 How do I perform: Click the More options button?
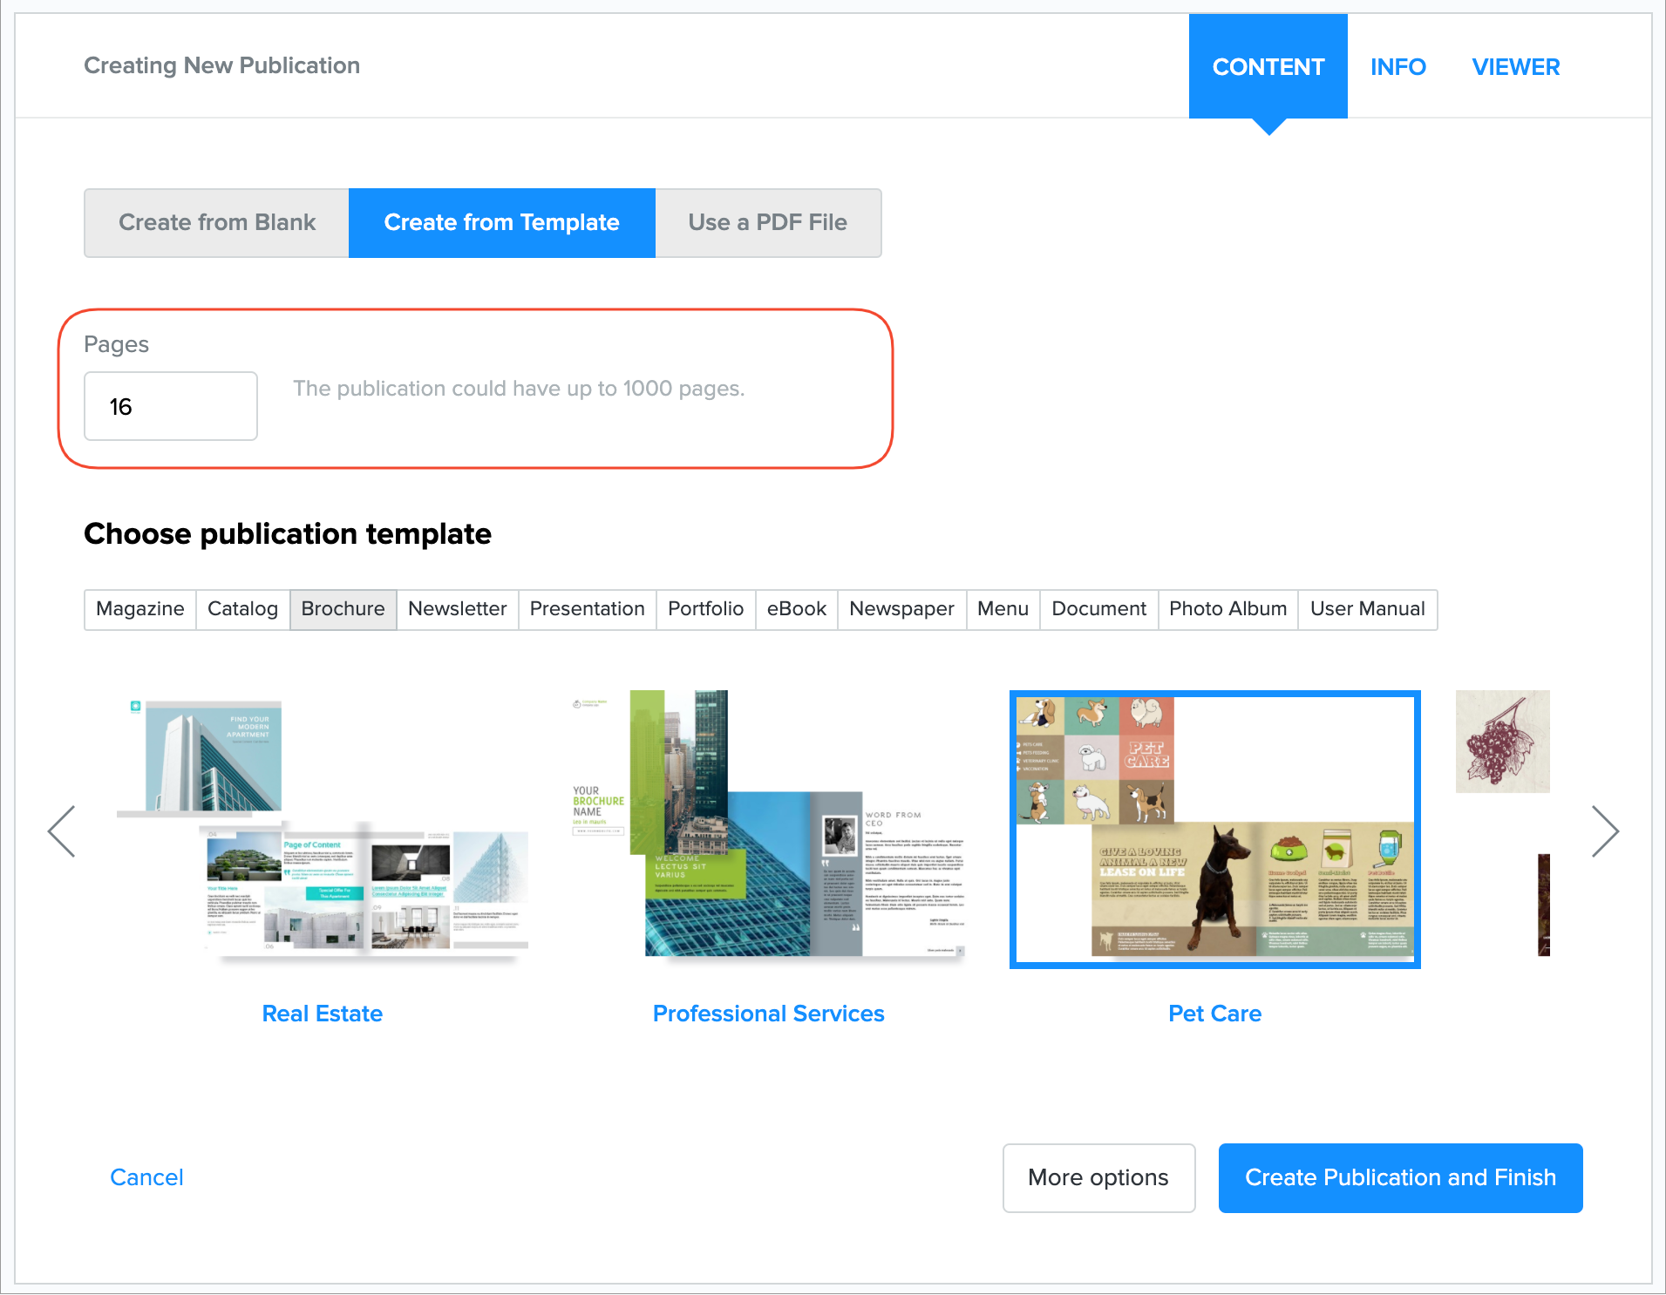pos(1098,1177)
